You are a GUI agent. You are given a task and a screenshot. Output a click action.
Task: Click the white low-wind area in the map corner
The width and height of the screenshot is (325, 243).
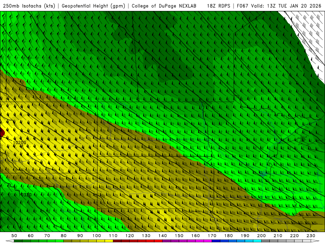coord(309,37)
